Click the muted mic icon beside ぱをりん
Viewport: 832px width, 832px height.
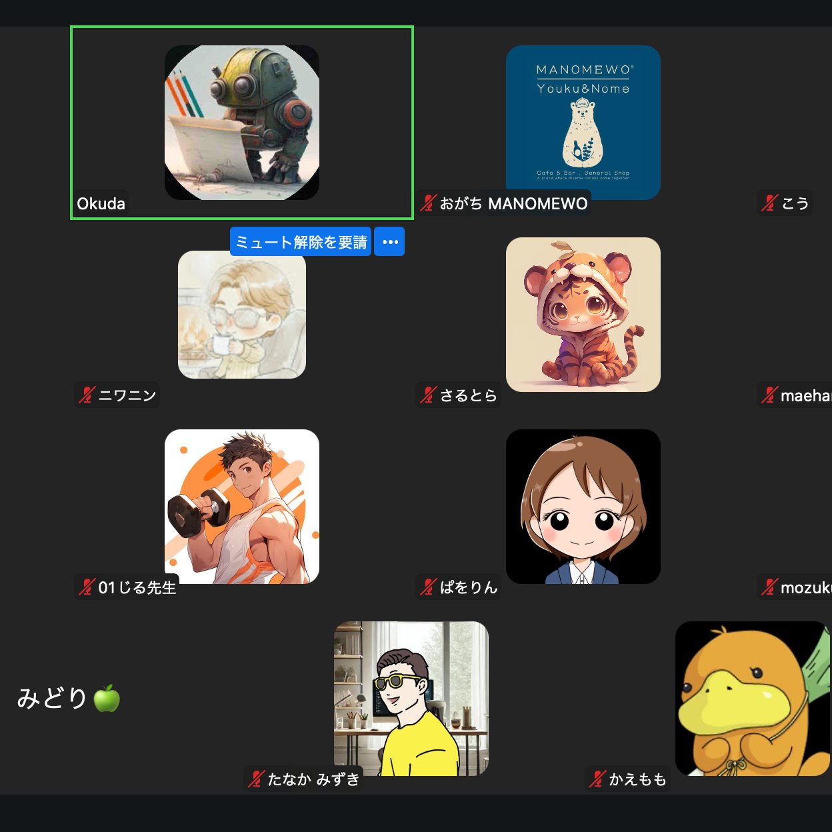(428, 587)
